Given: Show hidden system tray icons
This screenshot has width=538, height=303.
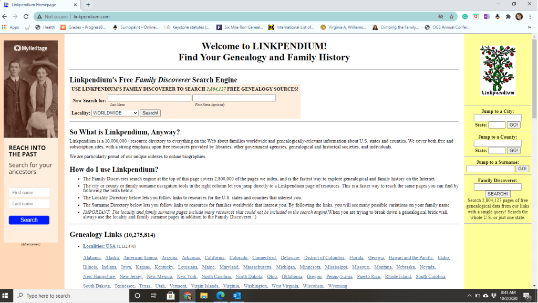Looking at the screenshot, I should click(470, 296).
